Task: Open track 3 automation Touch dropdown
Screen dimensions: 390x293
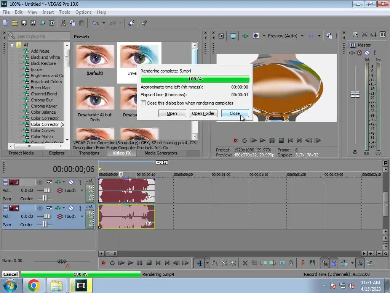Action: point(82,190)
